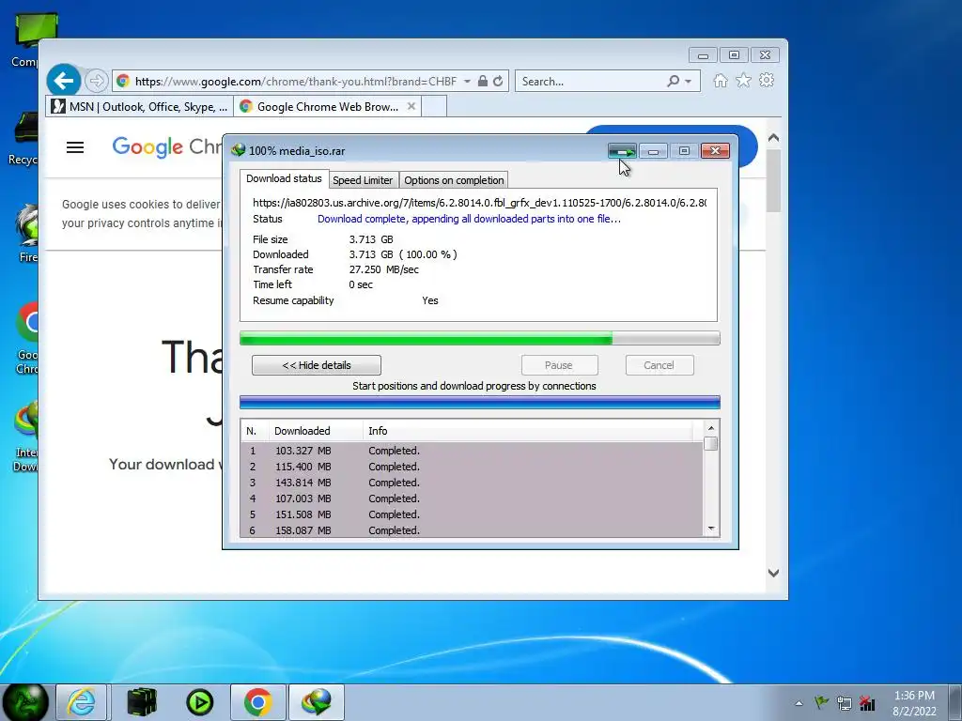Screen dimensions: 962x721
Task: Open Internet Explorer from the taskbar
Action: pyautogui.click(x=82, y=702)
